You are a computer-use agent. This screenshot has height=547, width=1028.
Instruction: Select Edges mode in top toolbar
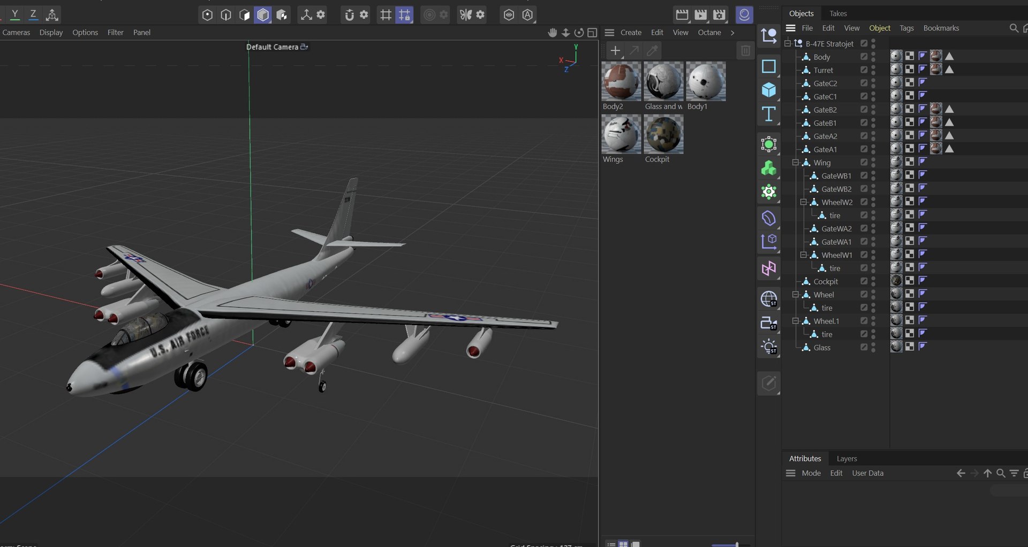[x=226, y=15]
